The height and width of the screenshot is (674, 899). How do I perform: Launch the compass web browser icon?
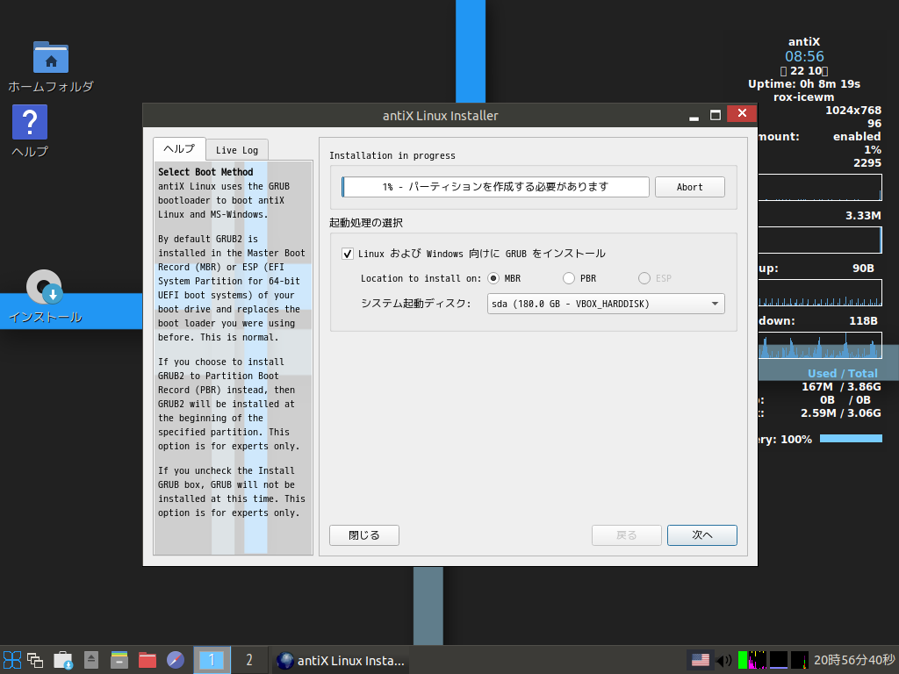[176, 660]
